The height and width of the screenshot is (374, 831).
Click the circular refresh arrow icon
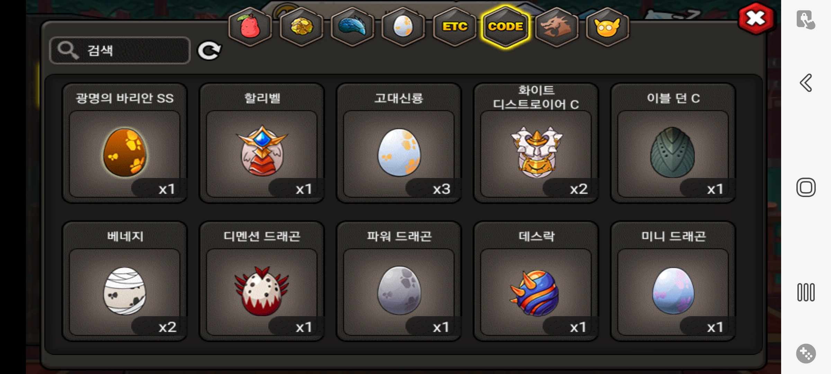(x=209, y=51)
